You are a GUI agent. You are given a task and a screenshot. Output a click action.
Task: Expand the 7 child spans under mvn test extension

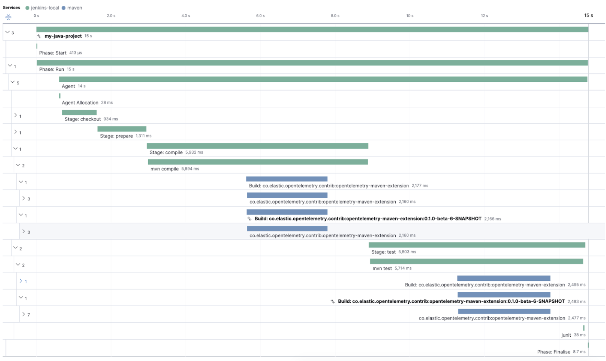click(23, 314)
